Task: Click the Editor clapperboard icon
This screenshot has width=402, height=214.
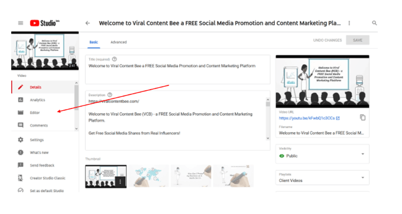Action: [x=21, y=113]
